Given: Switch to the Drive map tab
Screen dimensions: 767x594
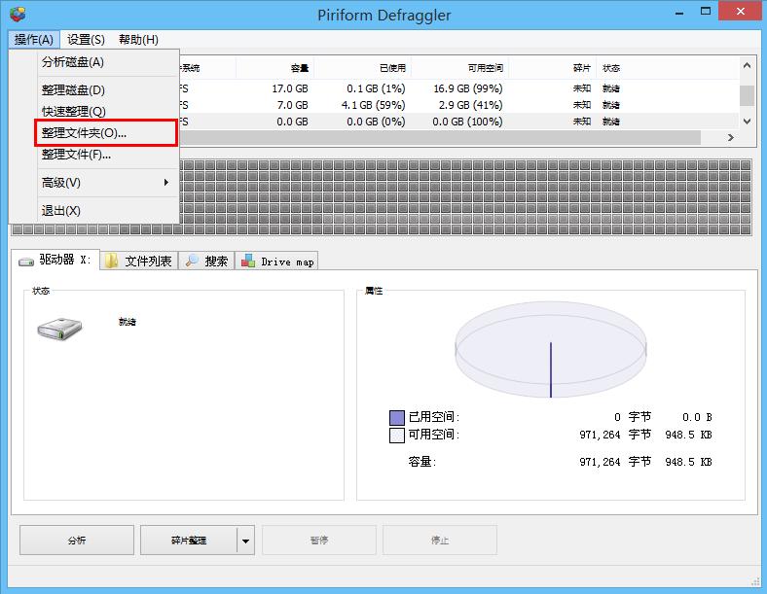Looking at the screenshot, I should click(x=276, y=262).
